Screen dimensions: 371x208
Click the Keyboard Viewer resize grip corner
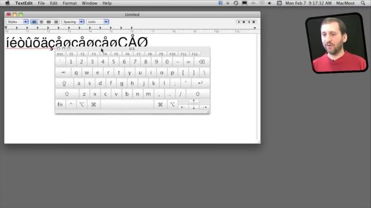[209, 112]
